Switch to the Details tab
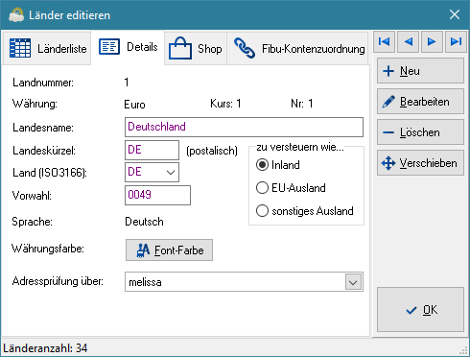 click(x=128, y=47)
